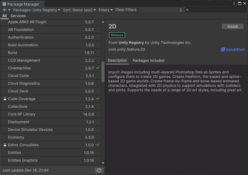Viewport: 248px width, 175px height.
Task: Select Device Simulator Devices package
Action: point(51,129)
